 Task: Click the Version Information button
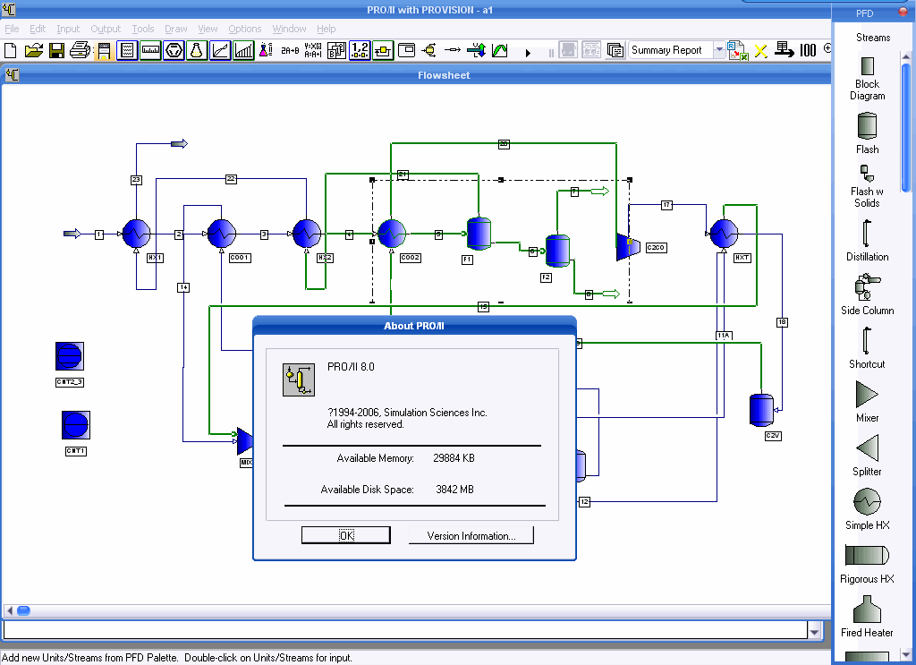click(x=471, y=534)
